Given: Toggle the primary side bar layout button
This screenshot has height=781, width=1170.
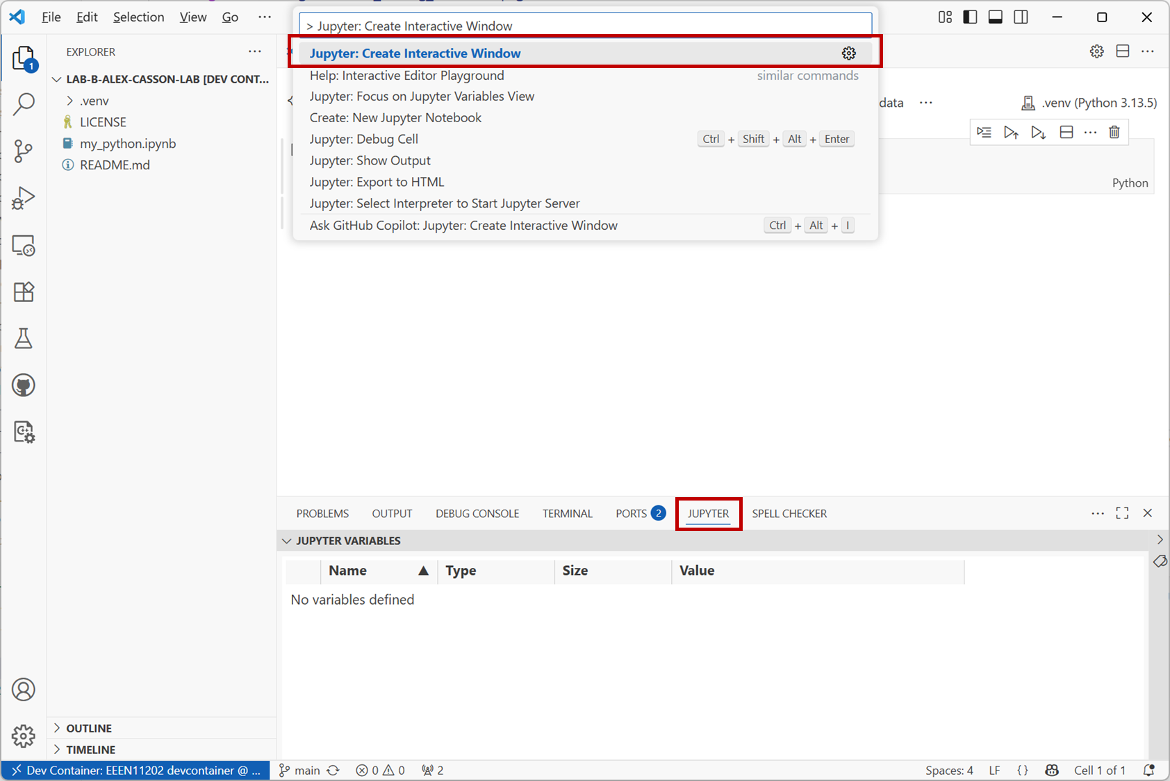Looking at the screenshot, I should click(970, 17).
